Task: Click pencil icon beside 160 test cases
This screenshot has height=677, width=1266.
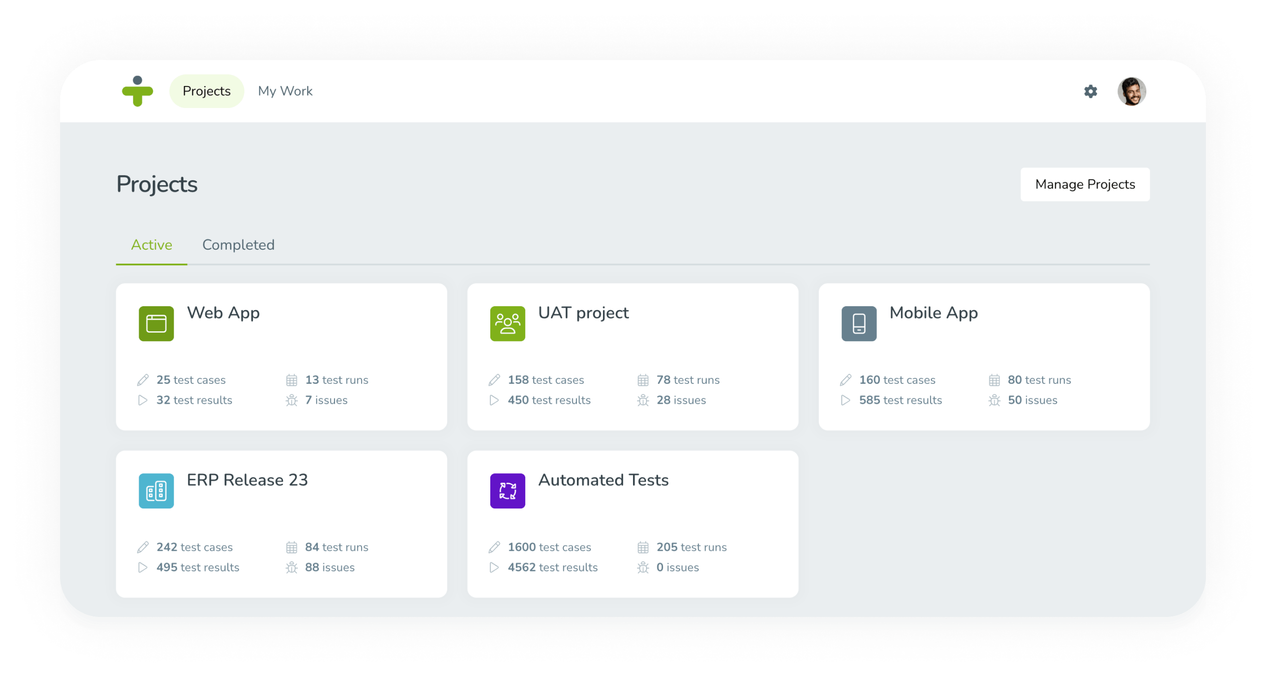Action: (845, 380)
